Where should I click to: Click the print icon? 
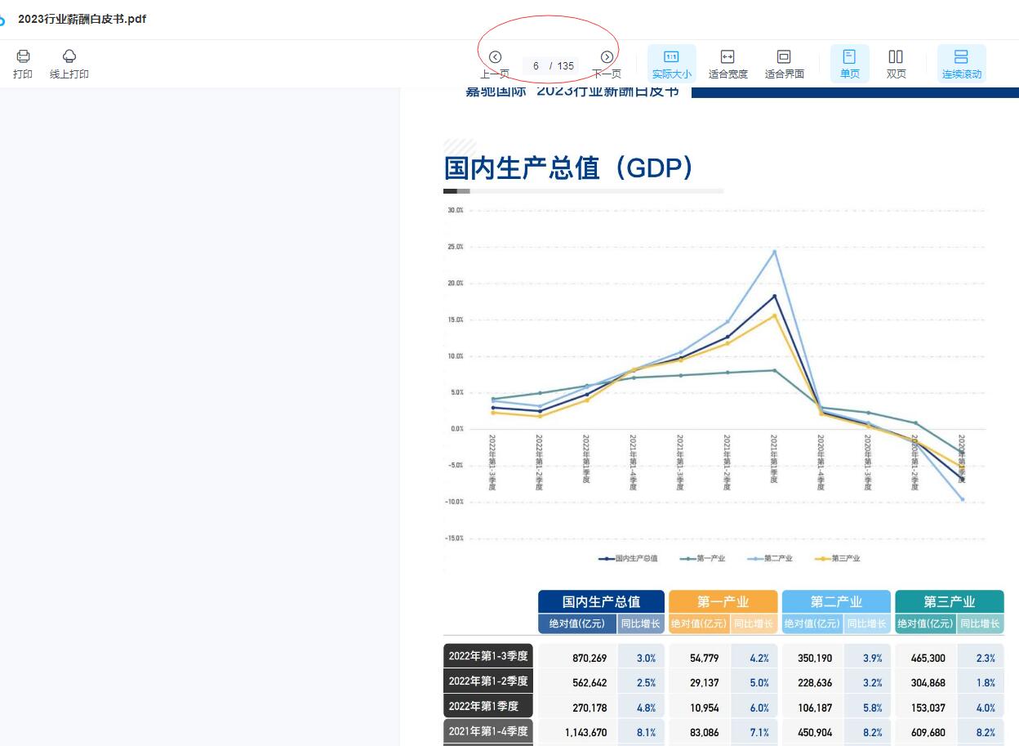tap(23, 56)
